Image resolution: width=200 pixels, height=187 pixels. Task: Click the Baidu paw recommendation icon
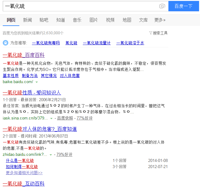click(x=6, y=43)
